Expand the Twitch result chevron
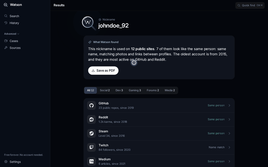Viewport: 268px width, 167px height. tap(229, 148)
